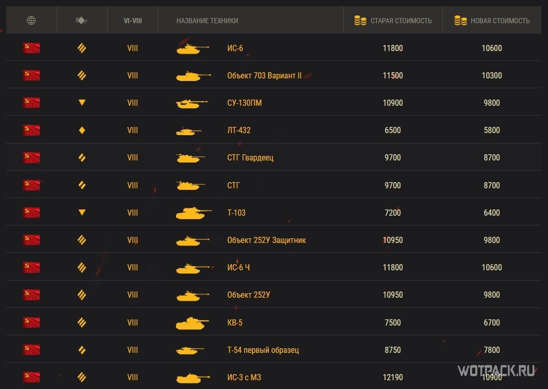Open the VI-VIII tier column filter
The height and width of the screenshot is (389, 548).
pyautogui.click(x=133, y=21)
